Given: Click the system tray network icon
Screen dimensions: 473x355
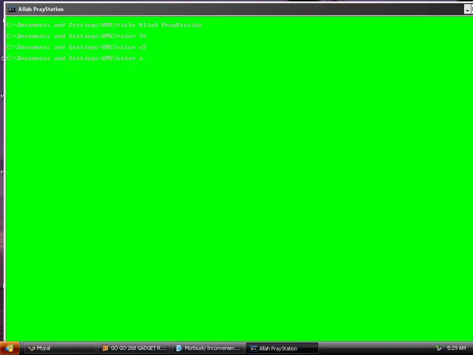Looking at the screenshot, I should (439, 348).
